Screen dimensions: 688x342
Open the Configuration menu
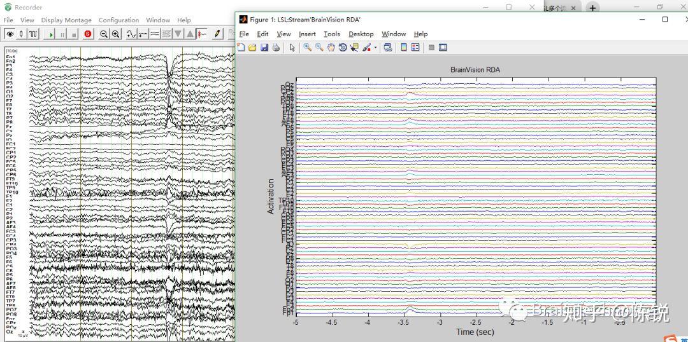click(x=118, y=20)
